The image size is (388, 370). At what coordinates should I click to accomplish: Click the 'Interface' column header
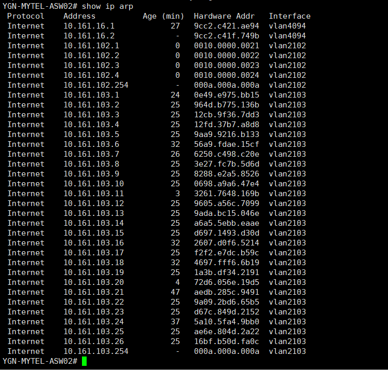tap(289, 16)
